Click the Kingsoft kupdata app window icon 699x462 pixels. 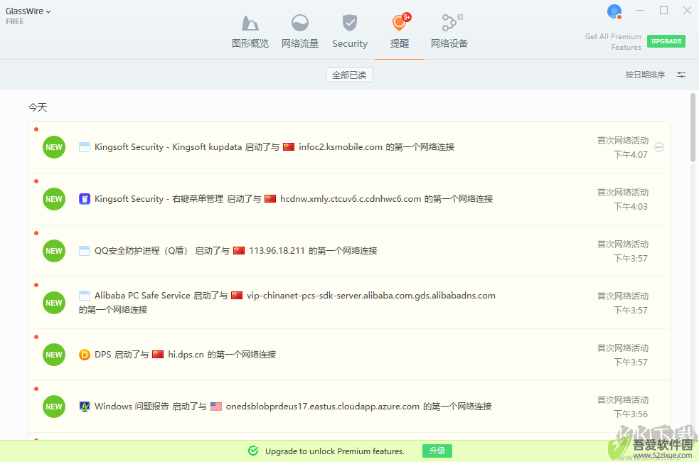coord(84,147)
